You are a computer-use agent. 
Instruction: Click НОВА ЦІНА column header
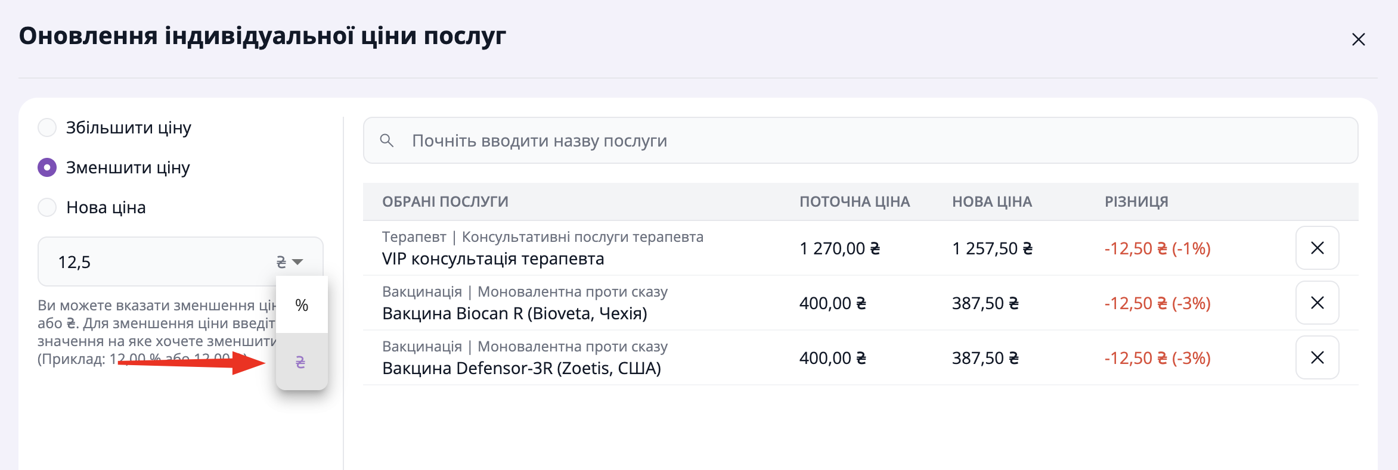(x=991, y=202)
